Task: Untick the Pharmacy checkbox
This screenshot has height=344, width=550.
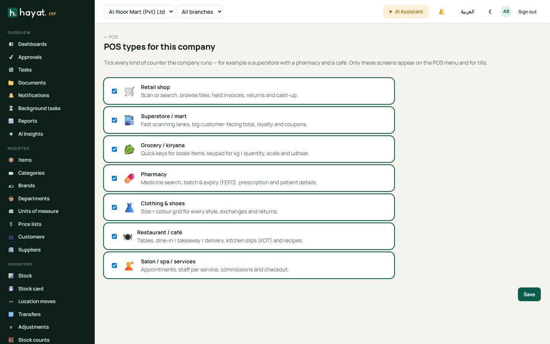Action: [114, 178]
